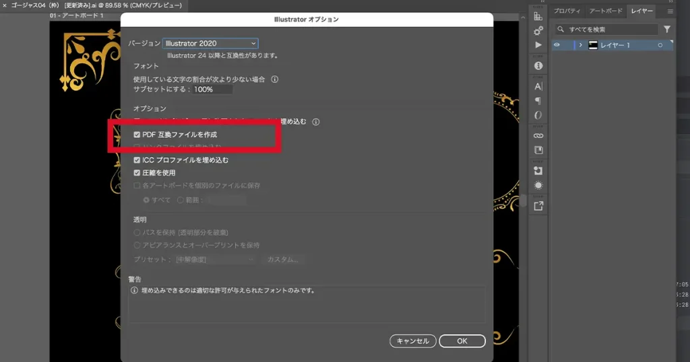This screenshot has height=362, width=690.
Task: Switch to the プロパティ tab
Action: tap(567, 11)
